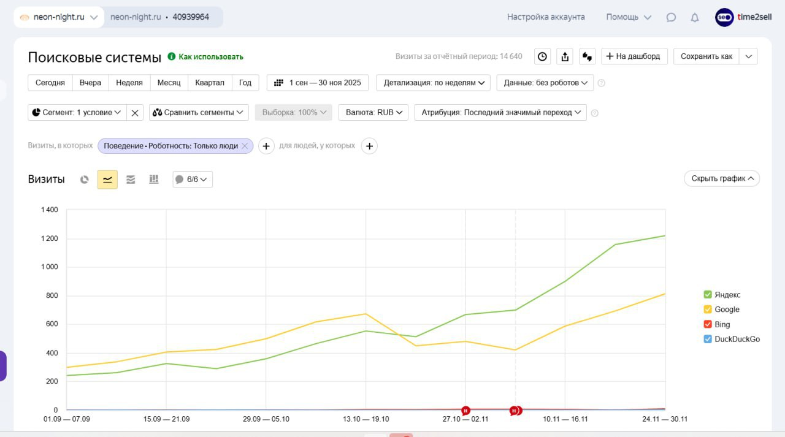Click the На дашборд button
Screen dimensions: 785x437
[x=634, y=56]
